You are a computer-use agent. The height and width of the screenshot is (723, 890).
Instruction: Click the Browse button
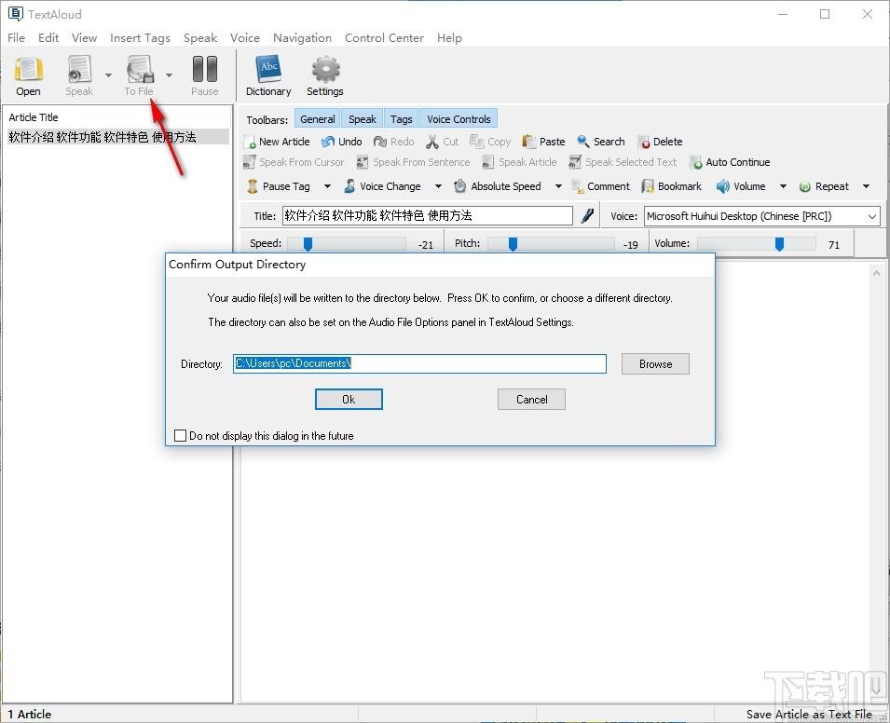pos(655,363)
